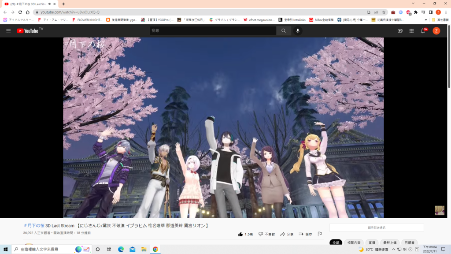Click the search magnifier button

(284, 30)
